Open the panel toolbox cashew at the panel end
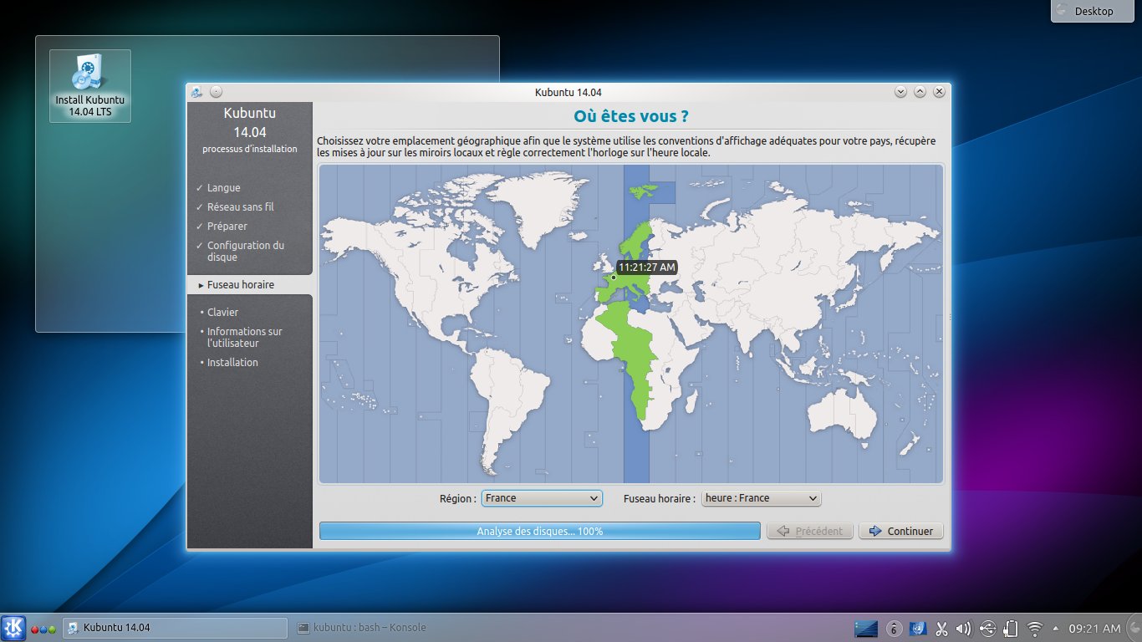 tap(1133, 628)
